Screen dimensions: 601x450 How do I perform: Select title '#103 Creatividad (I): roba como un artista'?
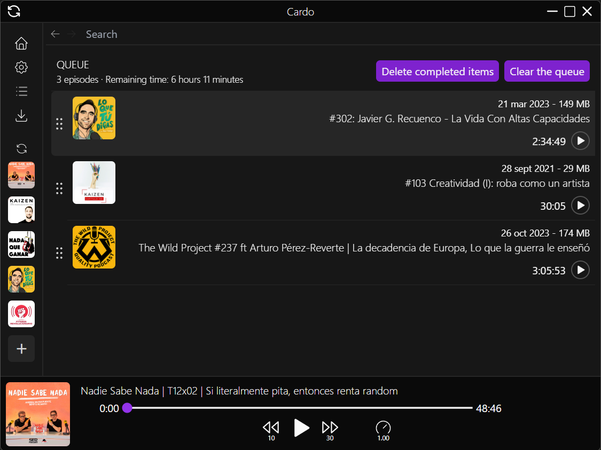pos(497,184)
